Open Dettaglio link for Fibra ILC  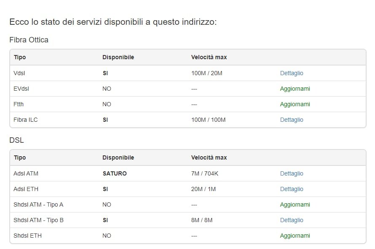click(x=292, y=120)
